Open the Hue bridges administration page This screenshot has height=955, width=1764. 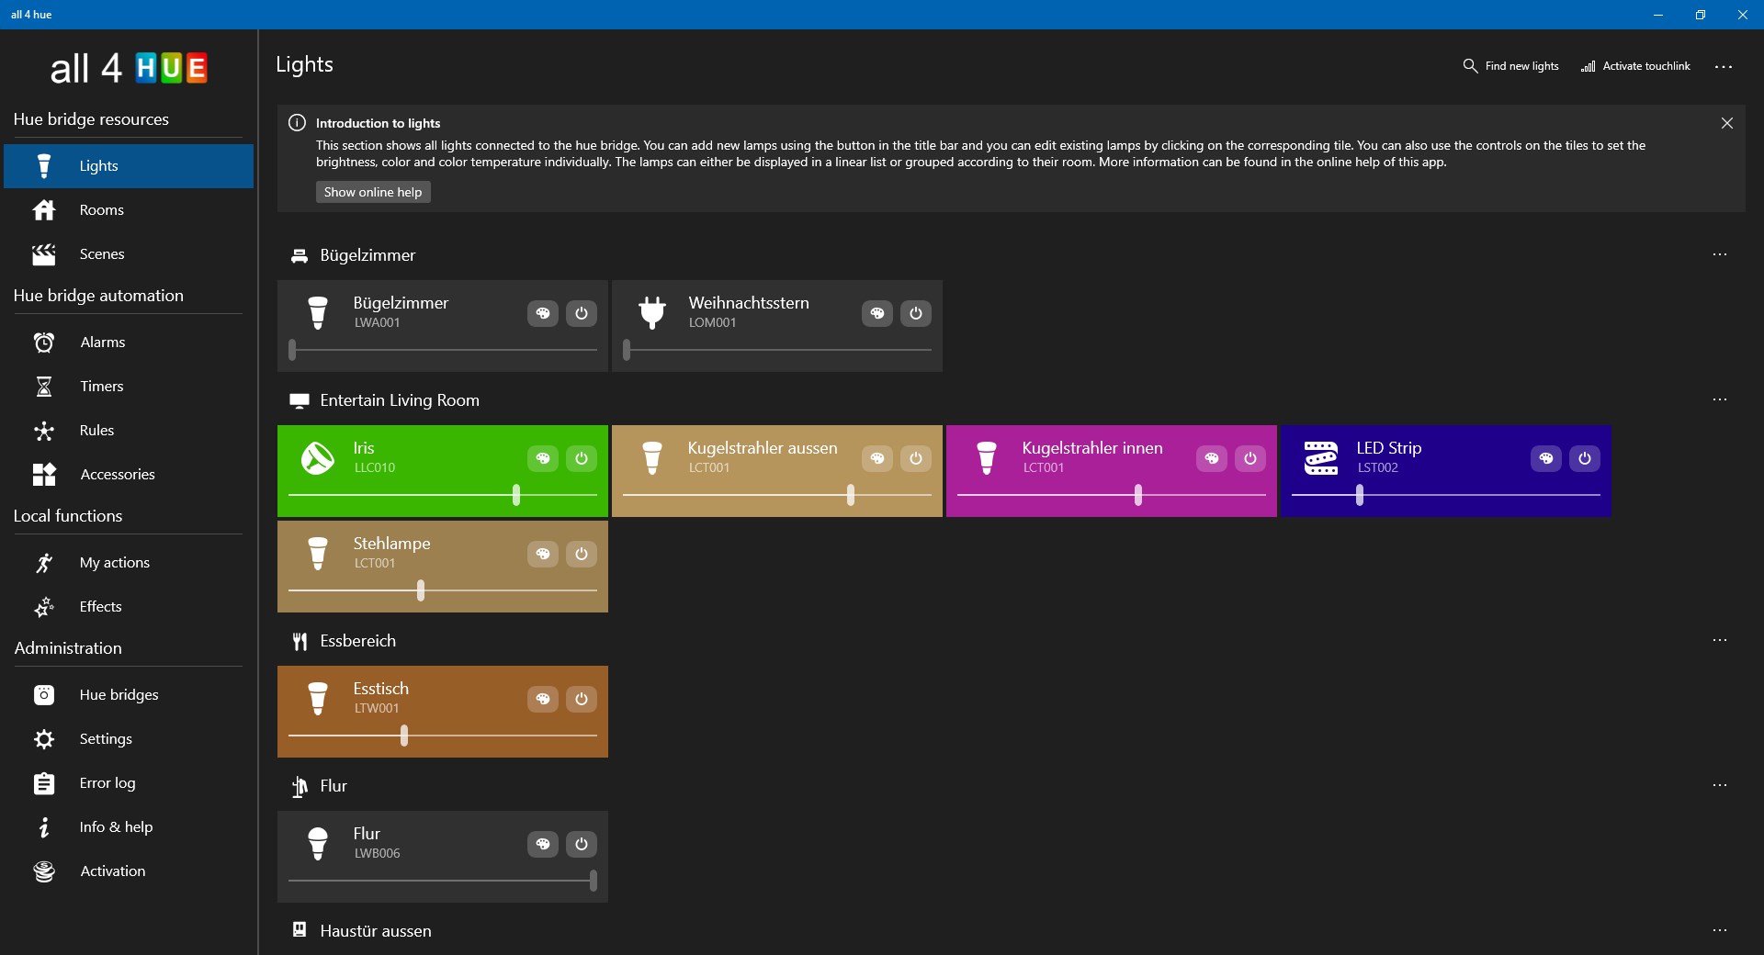point(119,695)
